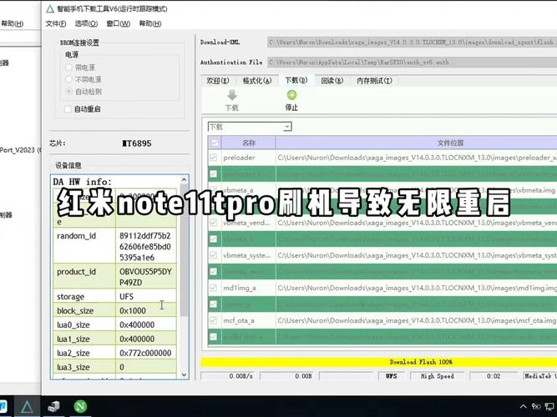This screenshot has height=417, width=557.
Task: Click the green download arrow icon
Action: tap(232, 95)
